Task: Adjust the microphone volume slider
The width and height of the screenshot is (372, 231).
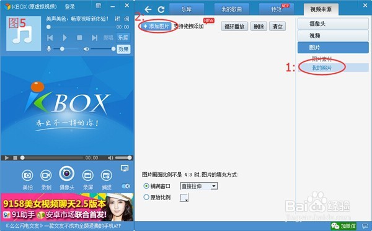Action: click(x=66, y=49)
